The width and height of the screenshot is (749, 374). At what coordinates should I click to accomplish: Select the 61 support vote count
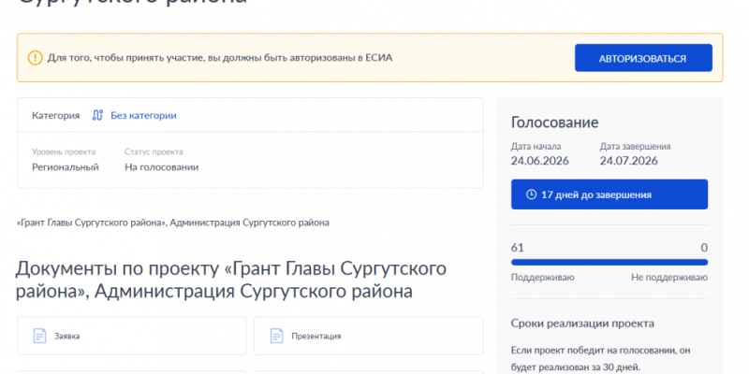[x=518, y=248]
